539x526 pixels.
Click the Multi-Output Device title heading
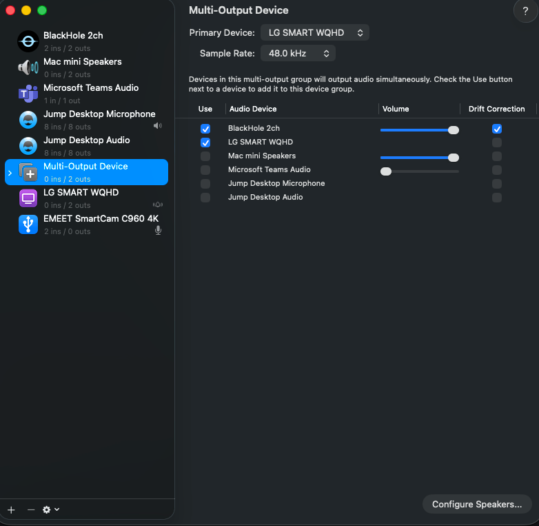[x=238, y=10]
